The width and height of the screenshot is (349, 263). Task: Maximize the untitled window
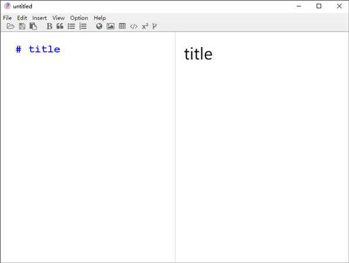click(x=319, y=6)
